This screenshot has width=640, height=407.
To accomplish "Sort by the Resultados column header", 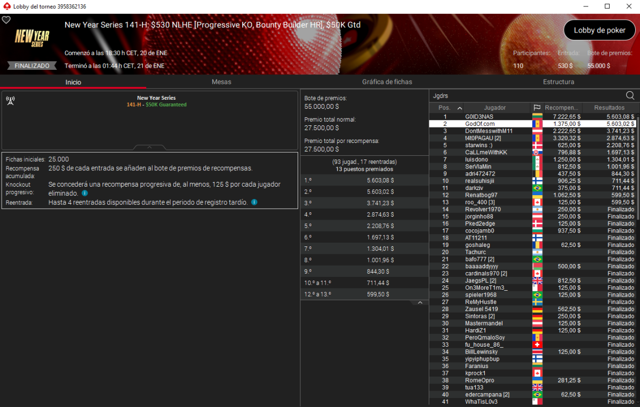I will pyautogui.click(x=609, y=107).
